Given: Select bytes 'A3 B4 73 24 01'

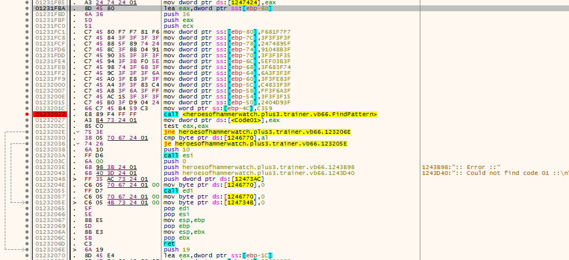Looking at the screenshot, I should [110, 120].
